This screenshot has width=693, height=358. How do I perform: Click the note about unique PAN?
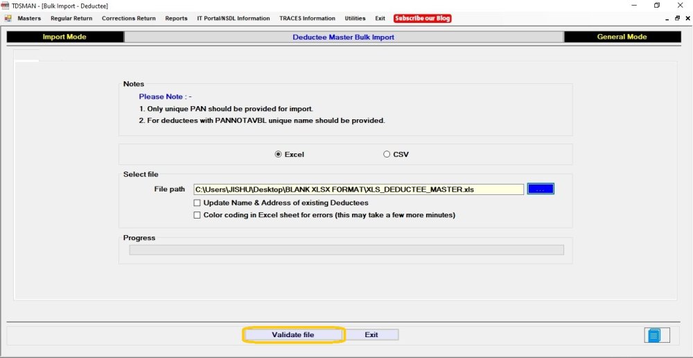pyautogui.click(x=227, y=108)
